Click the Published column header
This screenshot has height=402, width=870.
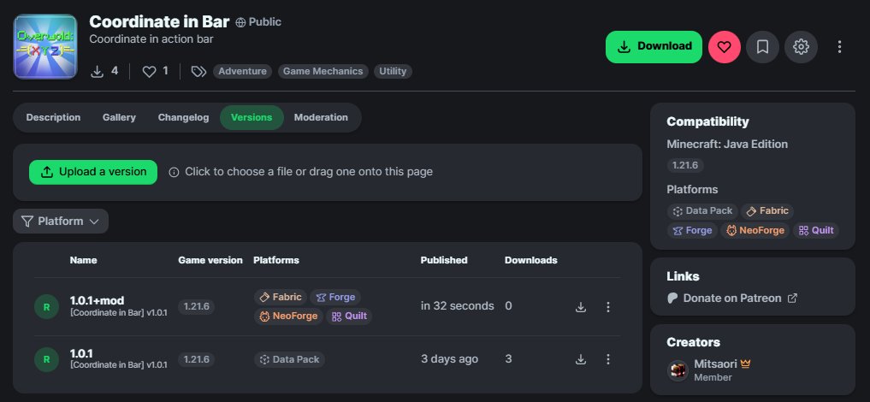tap(444, 260)
